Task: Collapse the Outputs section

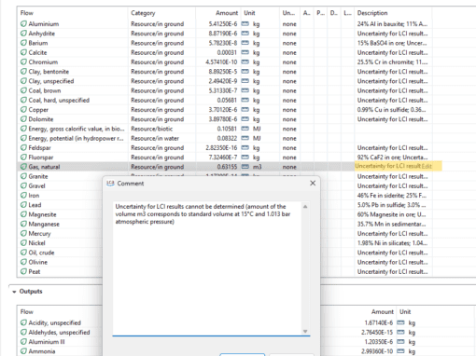Action: pos(14,292)
